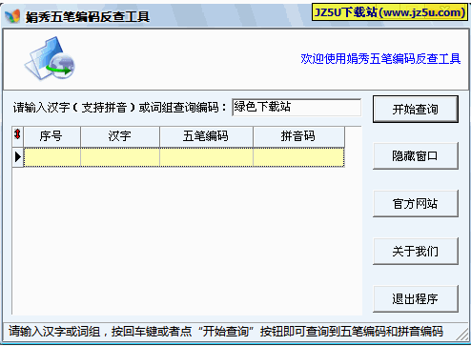Viewport: 471px width, 346px height.
Task: Click the 五笔编码 column header
Action: coord(206,136)
